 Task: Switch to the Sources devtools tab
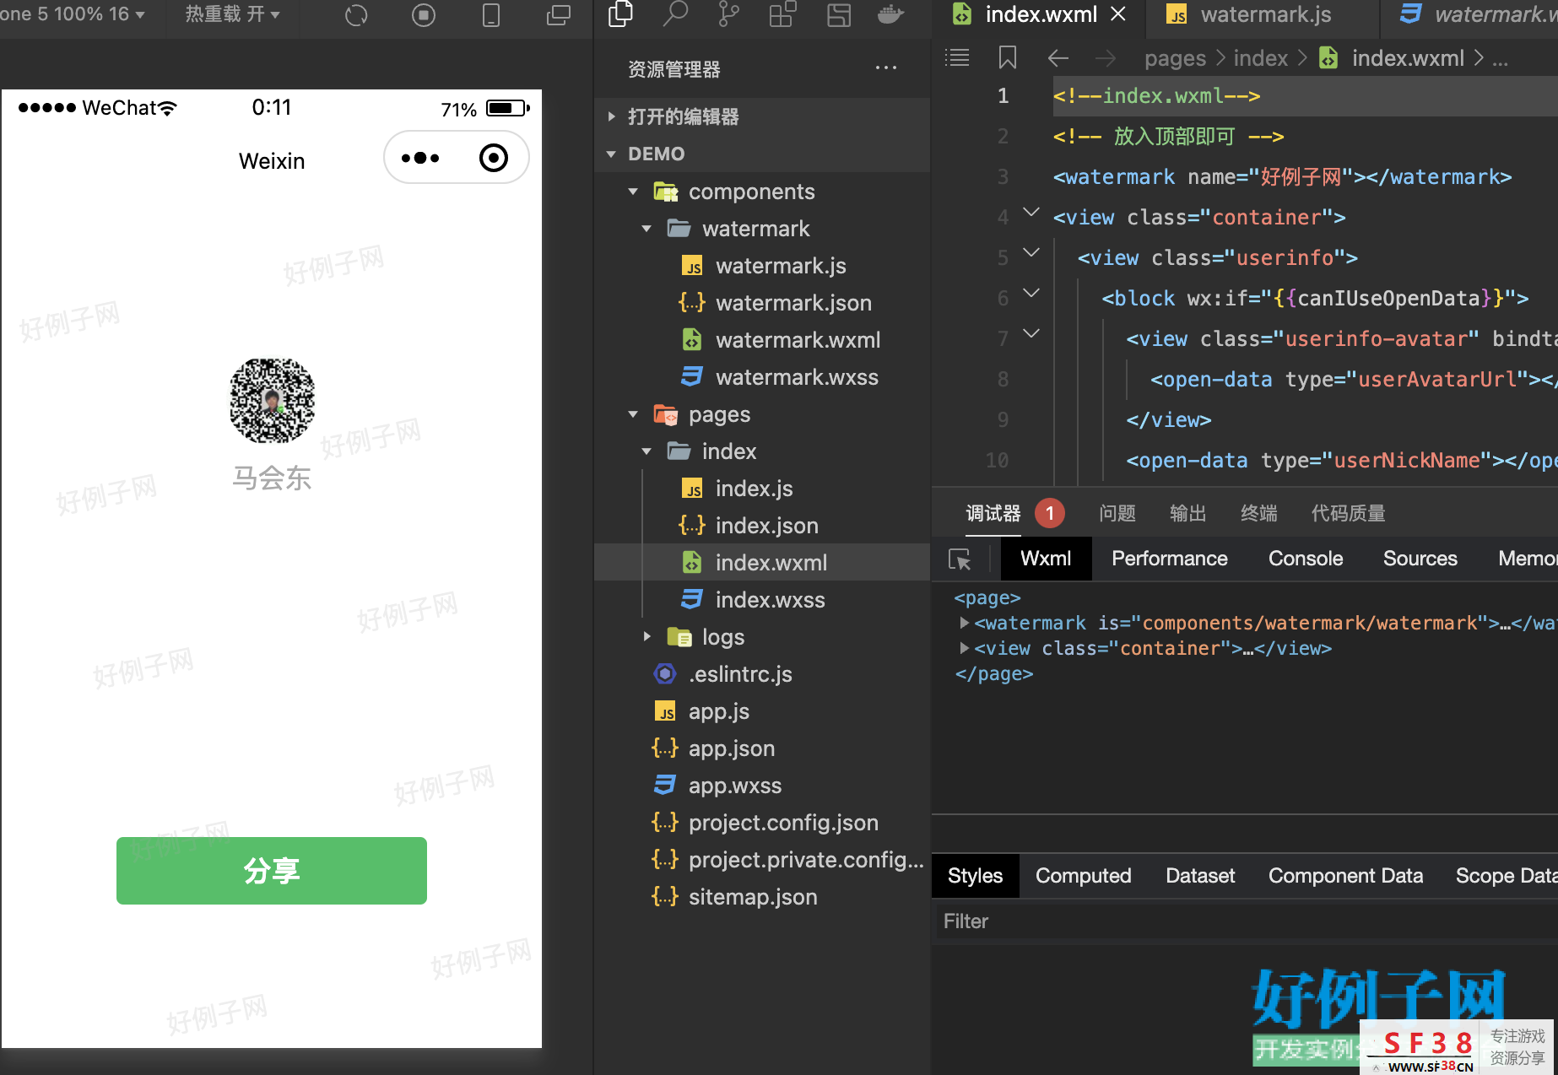point(1420,559)
